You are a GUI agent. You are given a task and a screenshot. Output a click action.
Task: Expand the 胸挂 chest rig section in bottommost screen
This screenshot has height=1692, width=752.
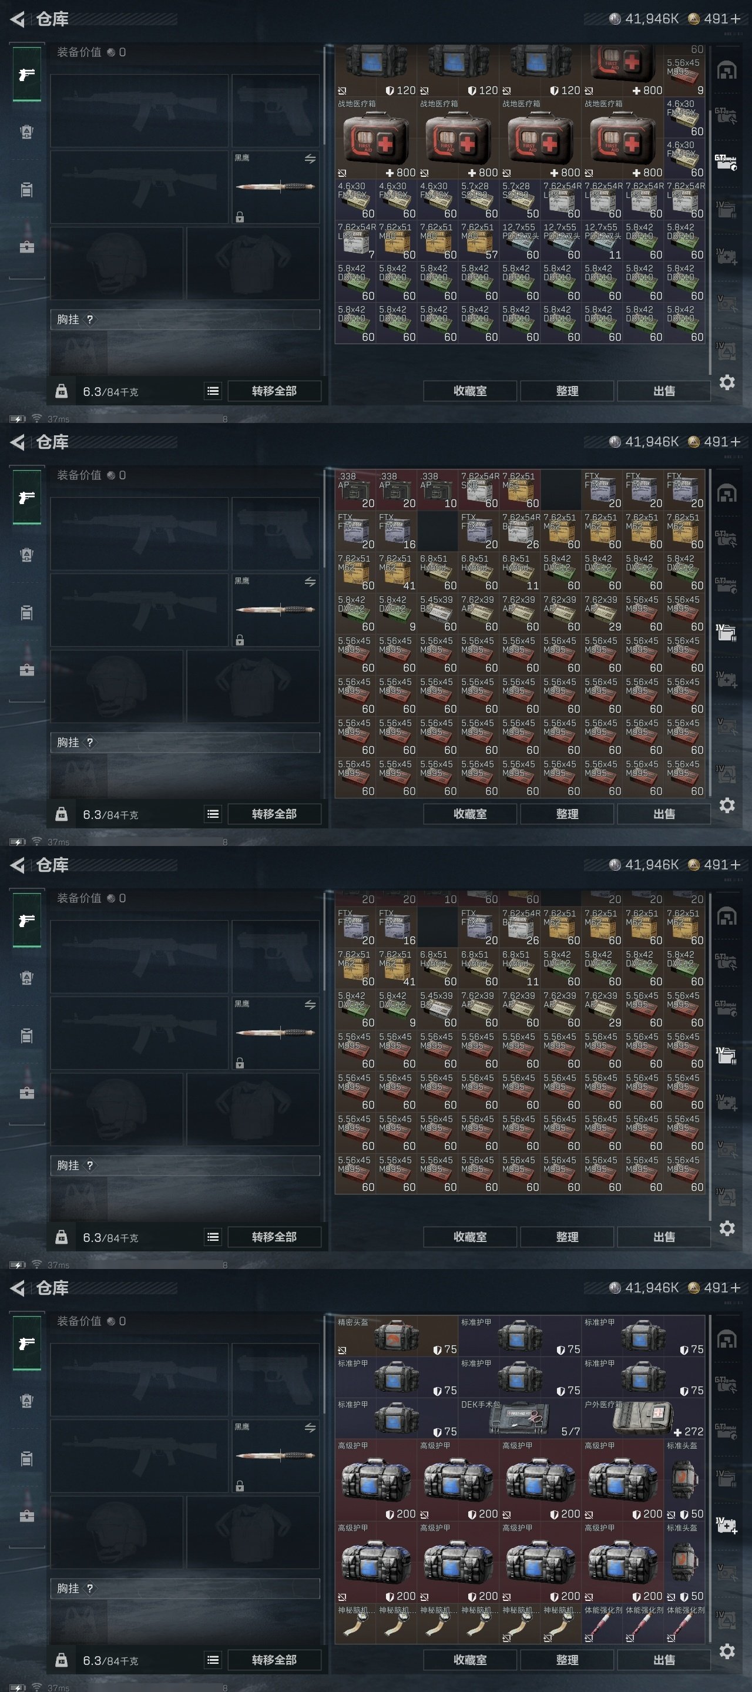[185, 1588]
